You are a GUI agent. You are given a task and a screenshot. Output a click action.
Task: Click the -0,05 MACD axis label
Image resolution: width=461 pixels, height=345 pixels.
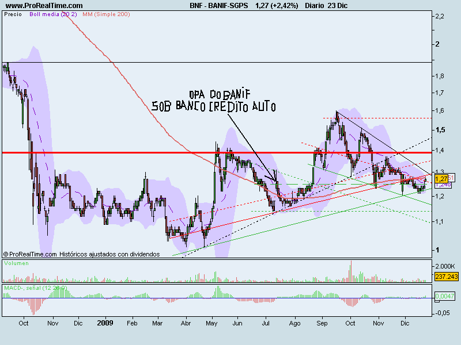[x=443, y=313]
